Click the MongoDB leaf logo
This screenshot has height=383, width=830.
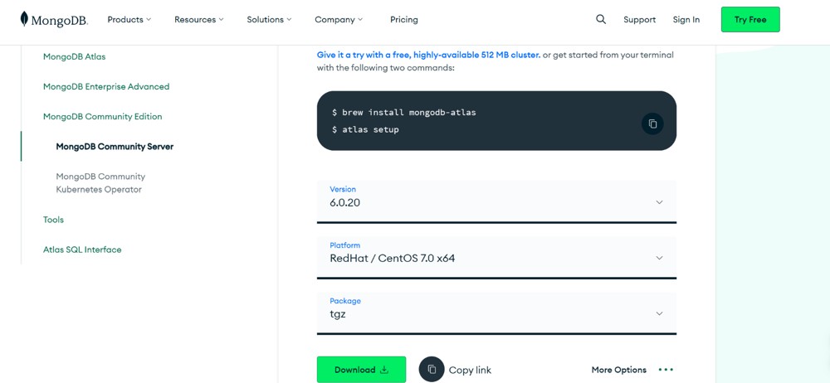(24, 19)
